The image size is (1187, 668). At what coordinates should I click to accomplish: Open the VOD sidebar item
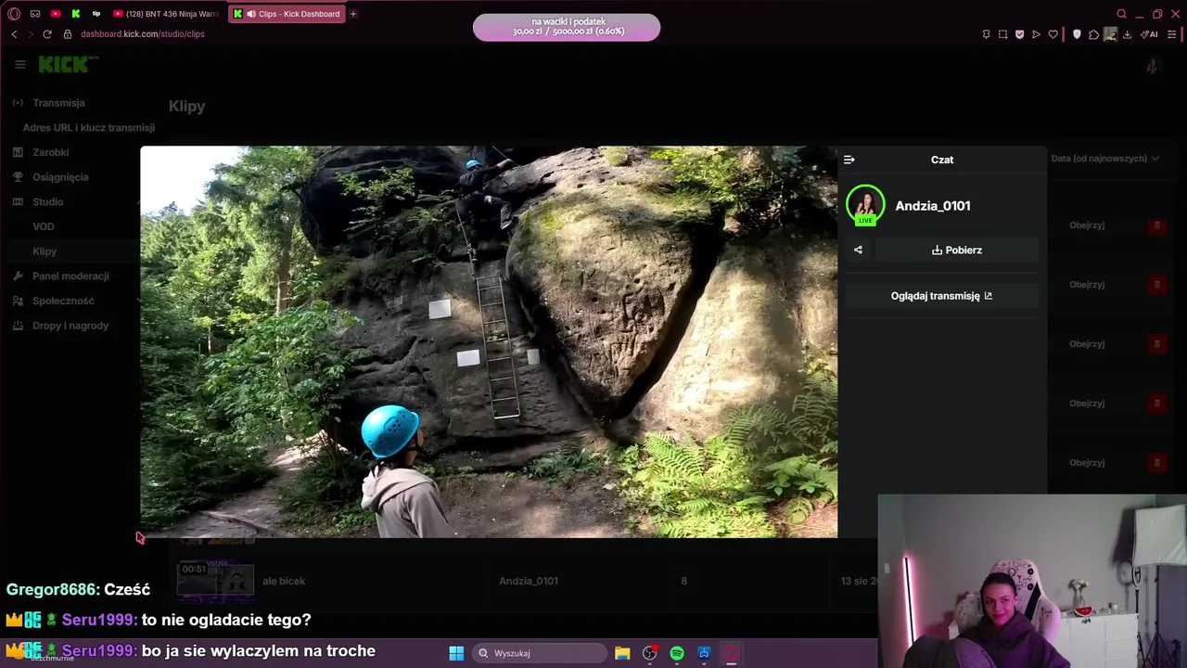(x=44, y=226)
